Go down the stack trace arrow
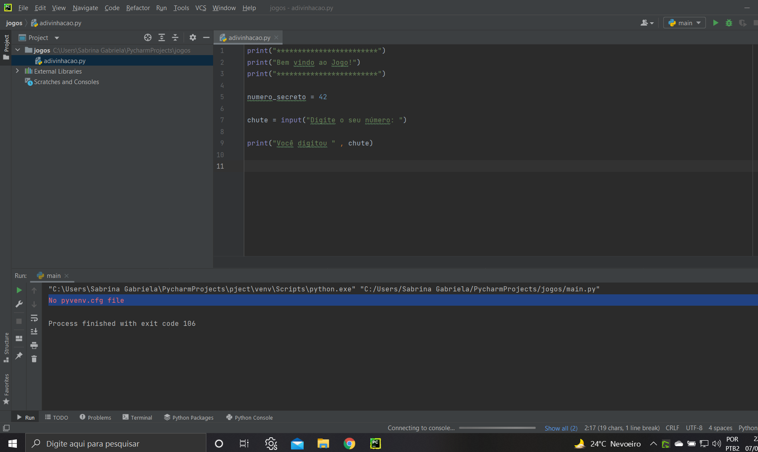Viewport: 758px width, 452px height. 34,304
